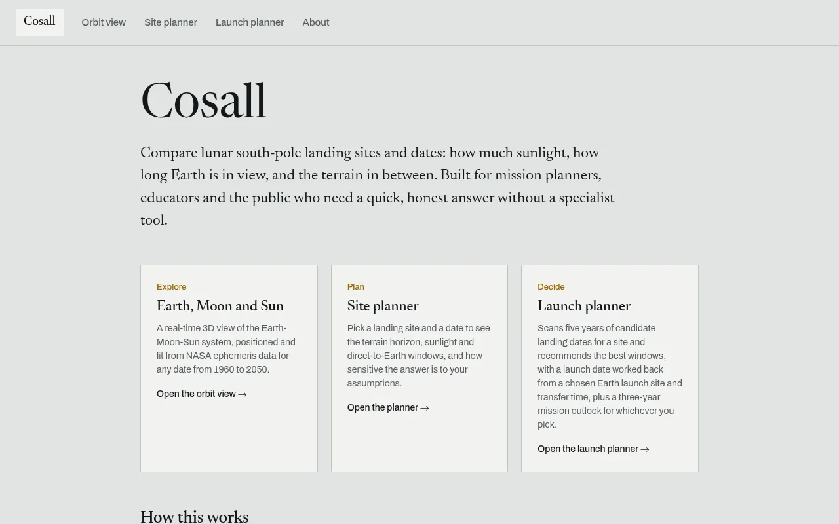This screenshot has height=524, width=839.
Task: Click the 'Pick a landing site' card description
Action: (x=419, y=356)
